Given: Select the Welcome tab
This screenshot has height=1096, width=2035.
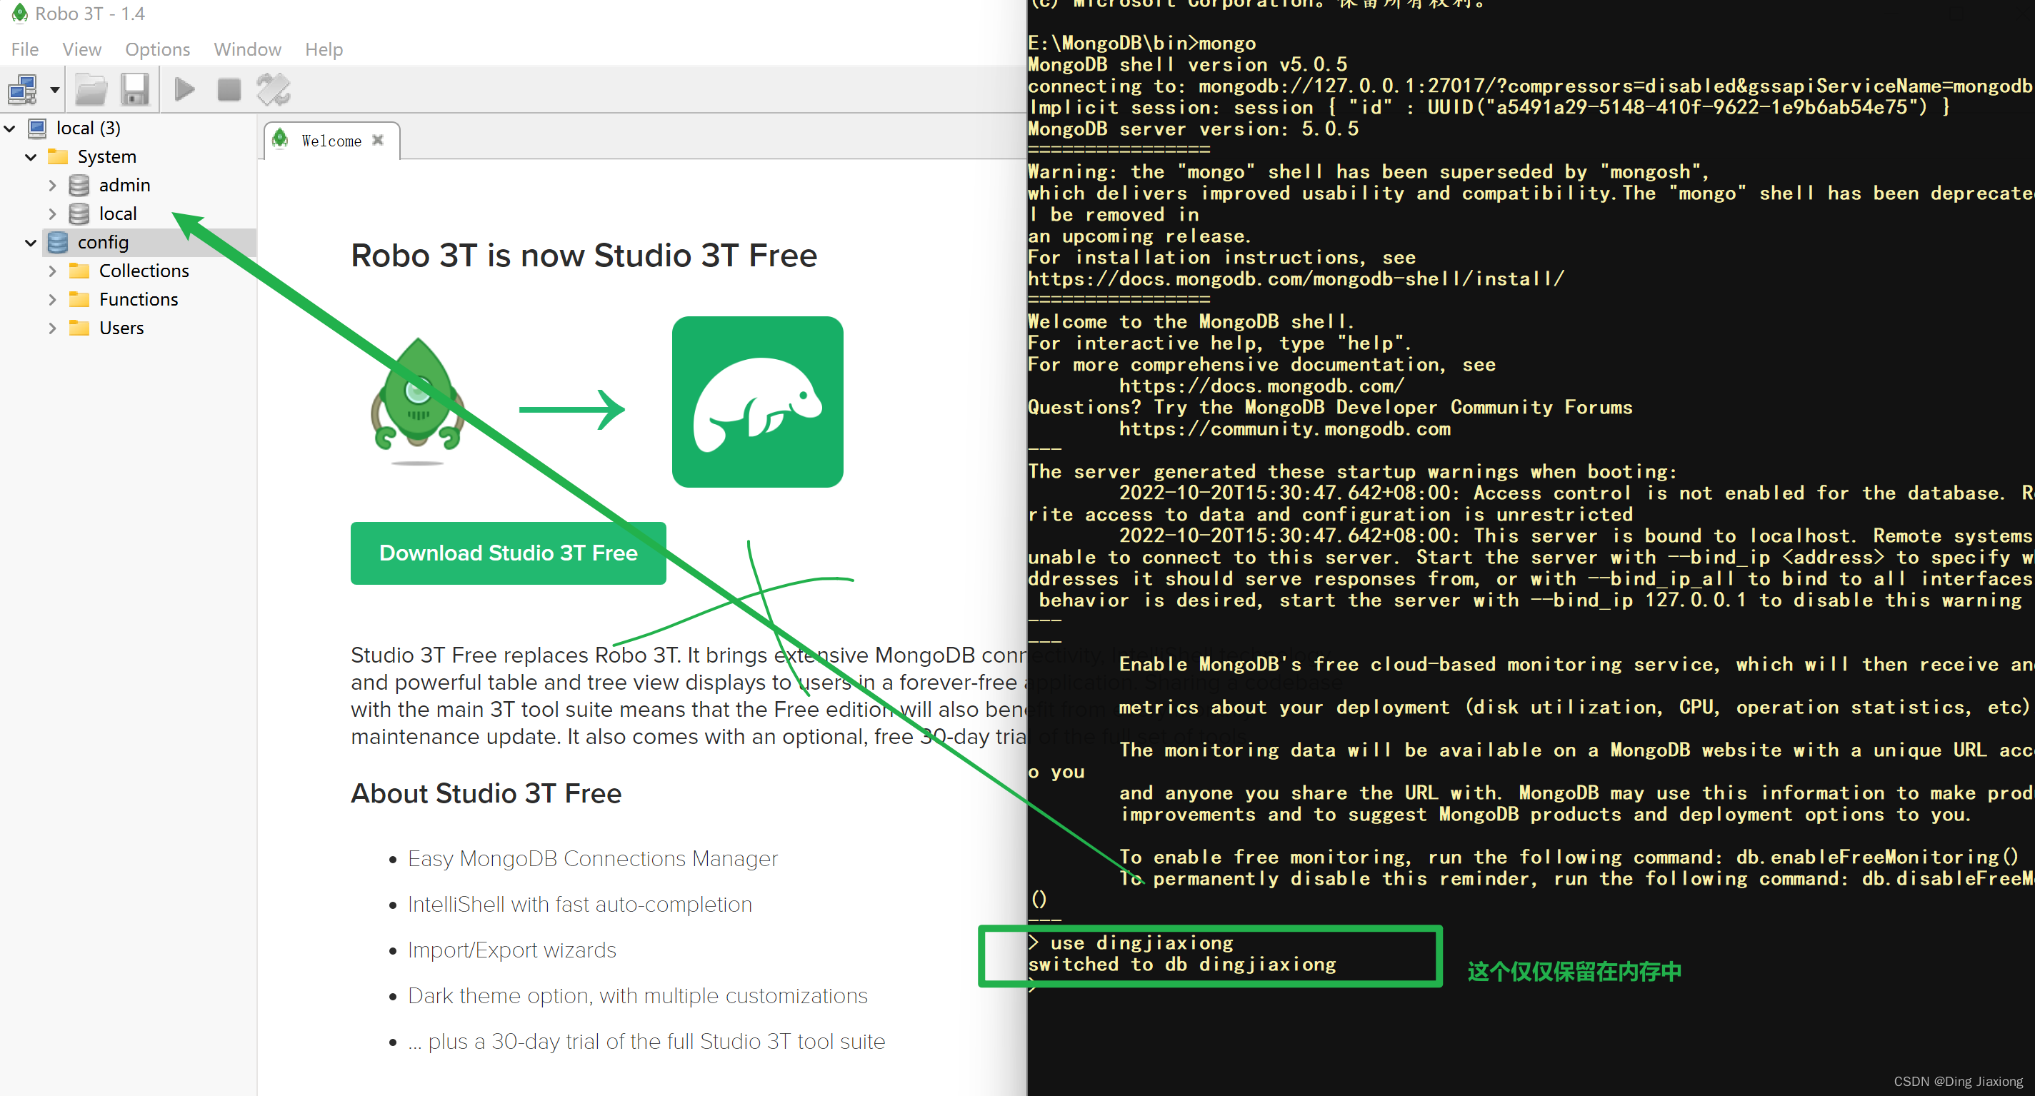Looking at the screenshot, I should (x=332, y=141).
